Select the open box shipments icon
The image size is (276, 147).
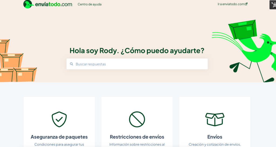click(215, 119)
